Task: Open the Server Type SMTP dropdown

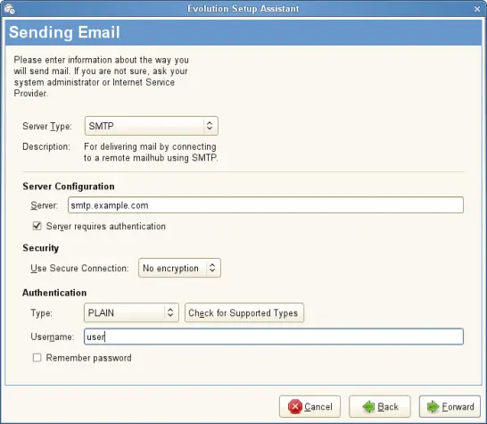Action: (x=152, y=126)
